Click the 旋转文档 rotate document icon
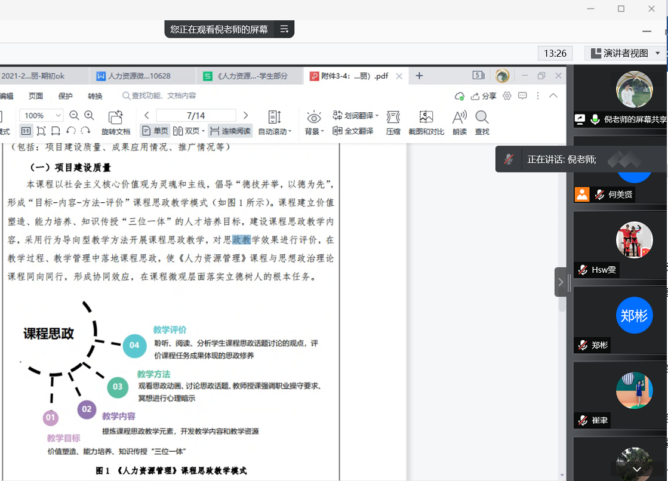This screenshot has width=668, height=481. (x=115, y=122)
